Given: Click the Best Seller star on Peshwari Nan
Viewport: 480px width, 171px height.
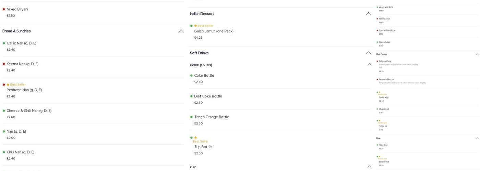Looking at the screenshot, I should pos(8,84).
